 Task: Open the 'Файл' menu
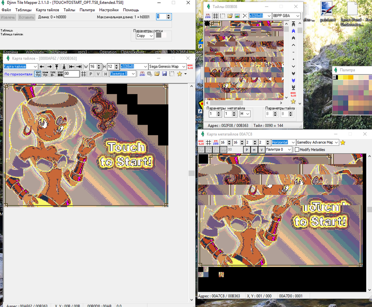point(6,10)
